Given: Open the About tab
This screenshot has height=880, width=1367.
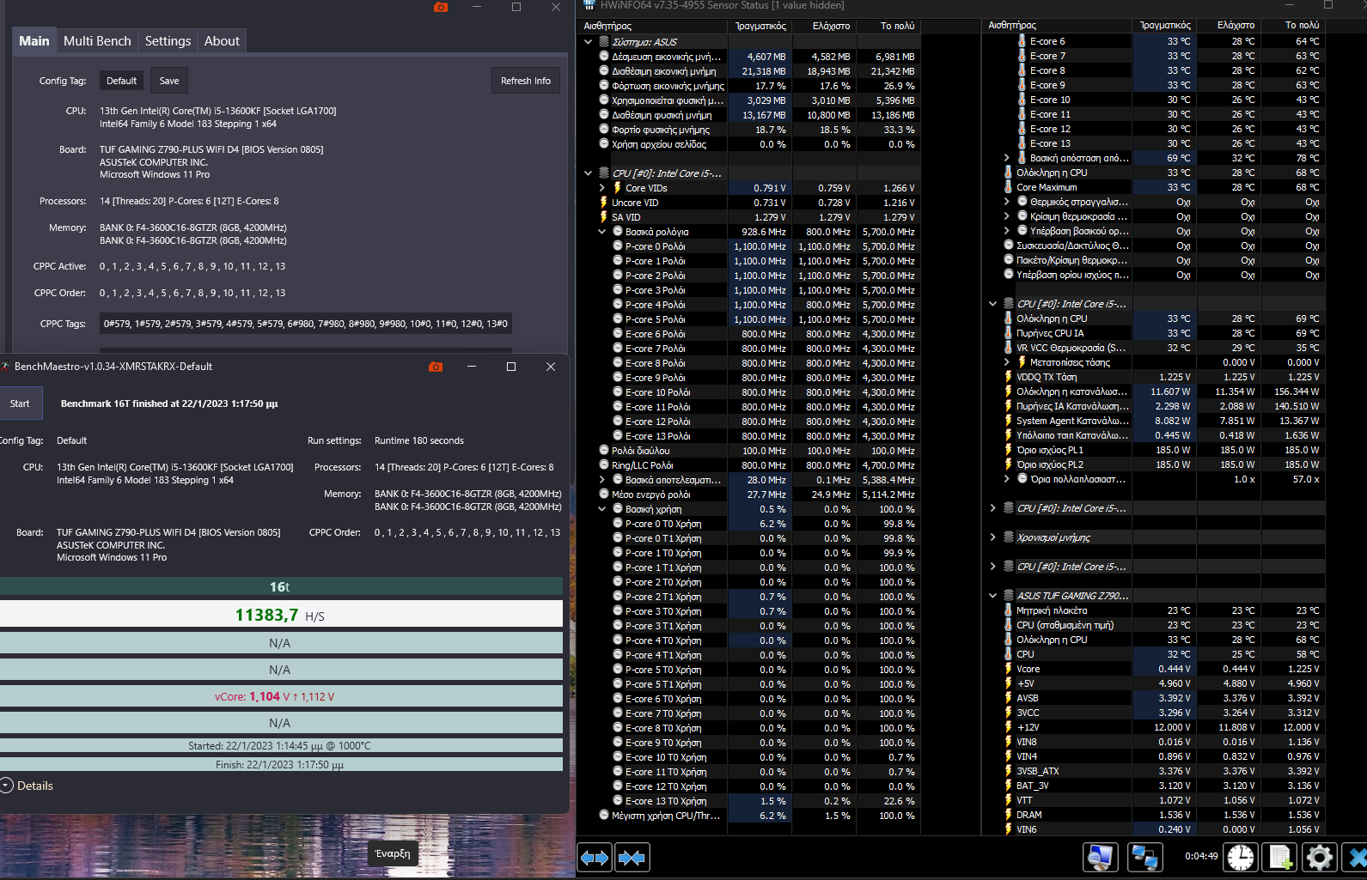Looking at the screenshot, I should coord(222,41).
